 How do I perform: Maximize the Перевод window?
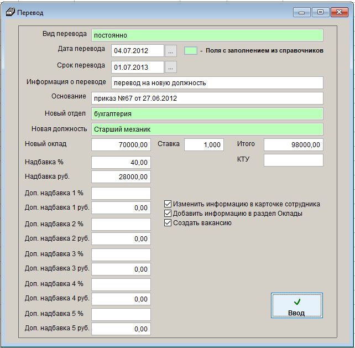pyautogui.click(x=320, y=12)
